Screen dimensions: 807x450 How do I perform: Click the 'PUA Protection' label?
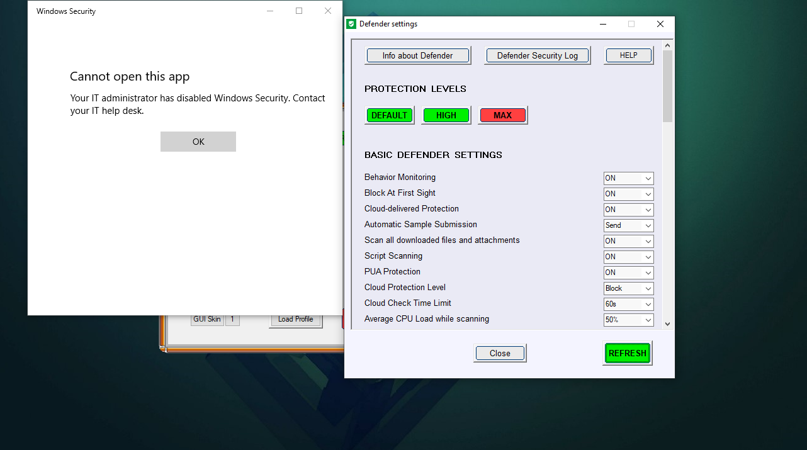coord(392,272)
